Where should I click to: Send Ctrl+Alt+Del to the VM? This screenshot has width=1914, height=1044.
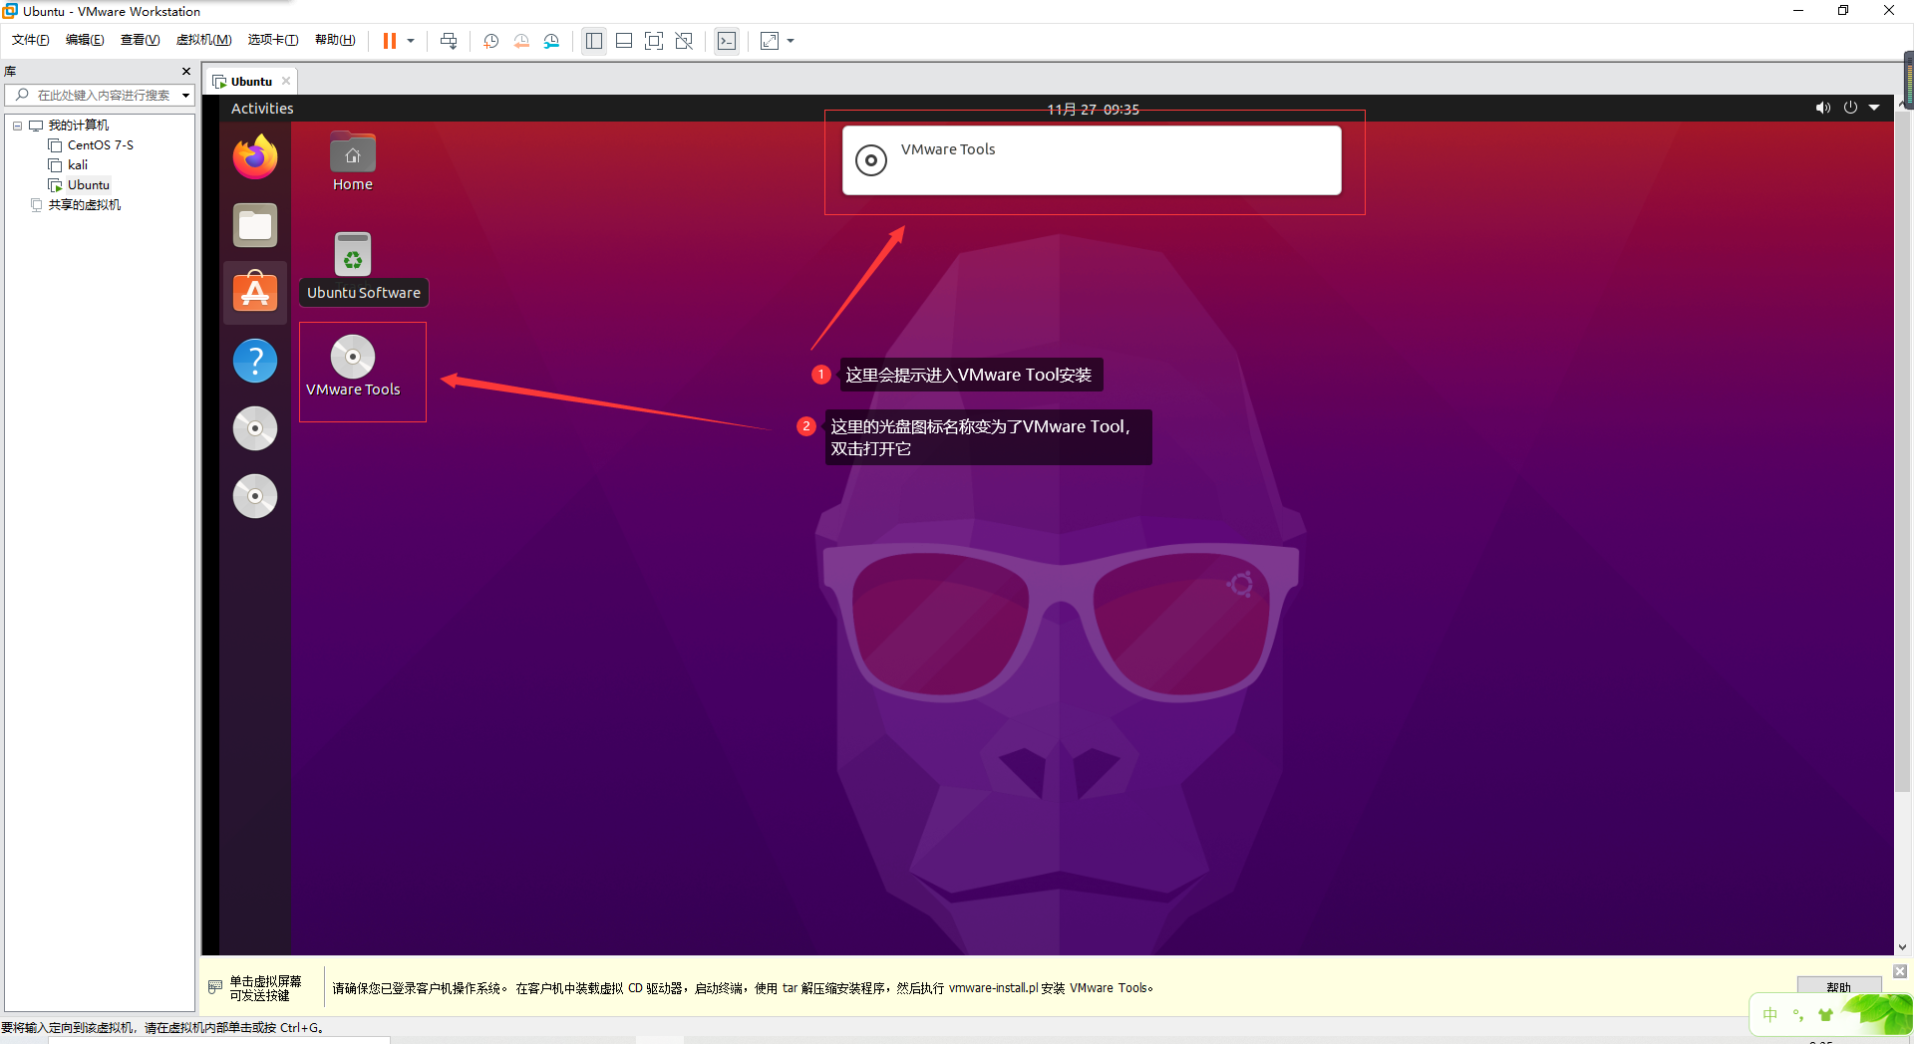click(x=449, y=41)
